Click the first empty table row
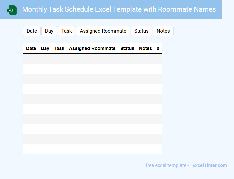The image size is (234, 179). [92, 59]
